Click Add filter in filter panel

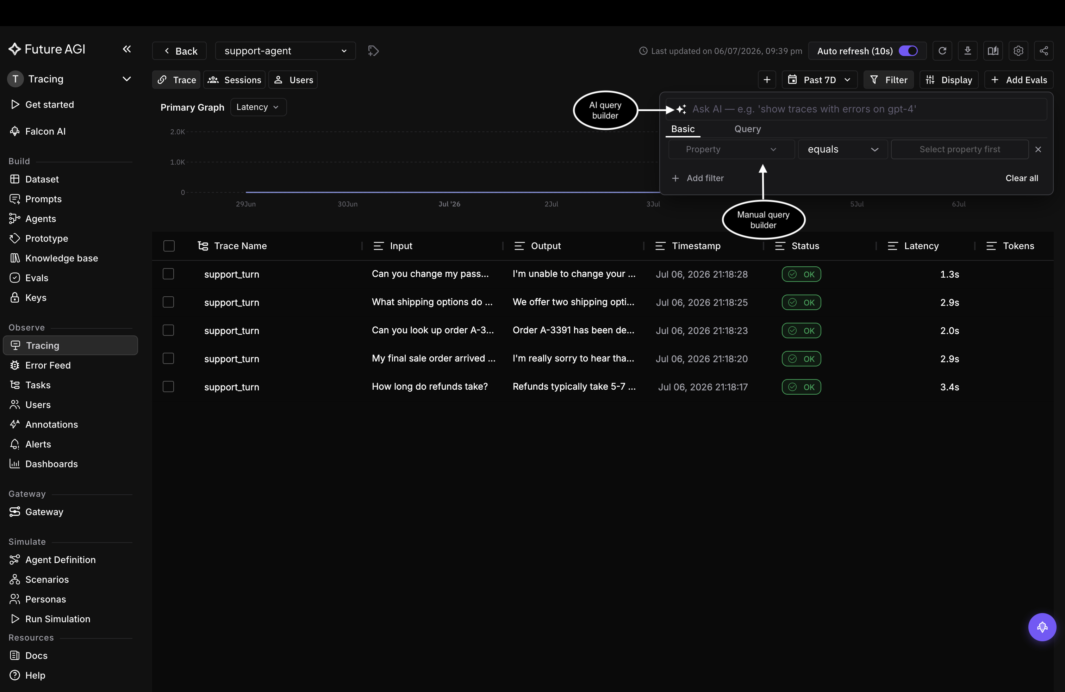pyautogui.click(x=698, y=178)
